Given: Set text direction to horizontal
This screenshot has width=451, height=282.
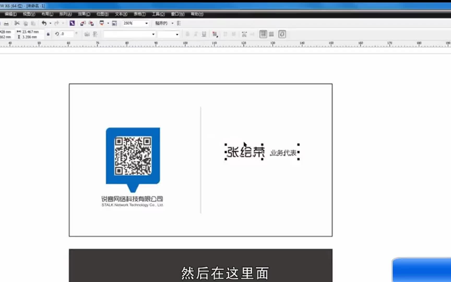Looking at the screenshot, I should [263, 34].
